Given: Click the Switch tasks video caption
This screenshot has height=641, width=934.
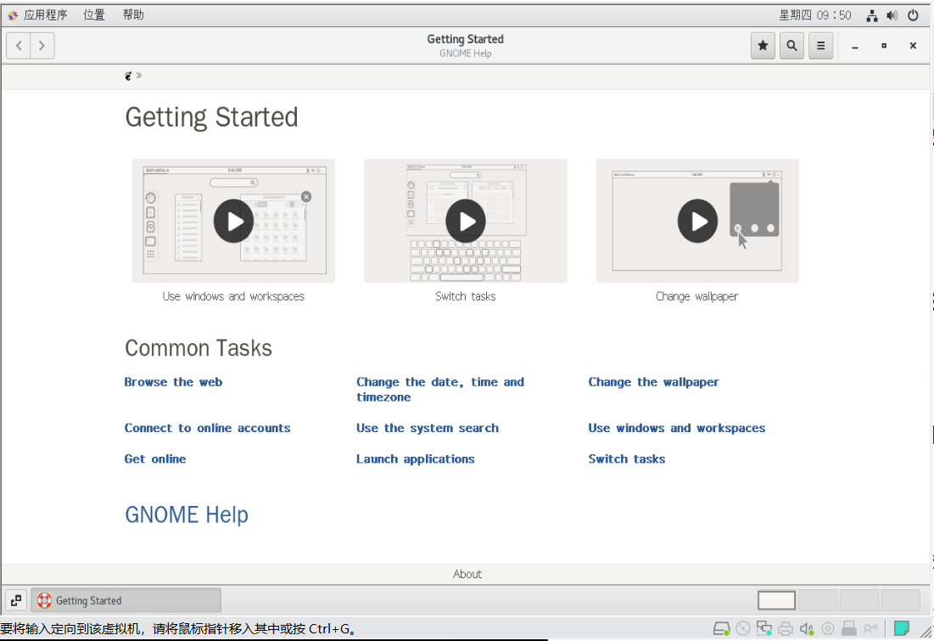Looking at the screenshot, I should click(x=465, y=296).
